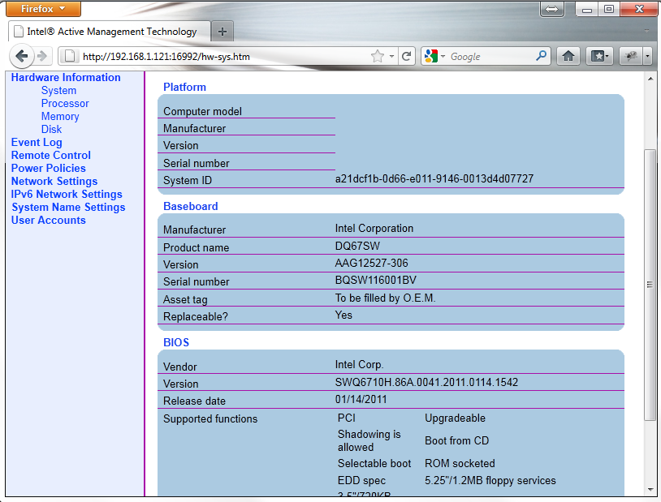Click the Computer model label

click(202, 112)
